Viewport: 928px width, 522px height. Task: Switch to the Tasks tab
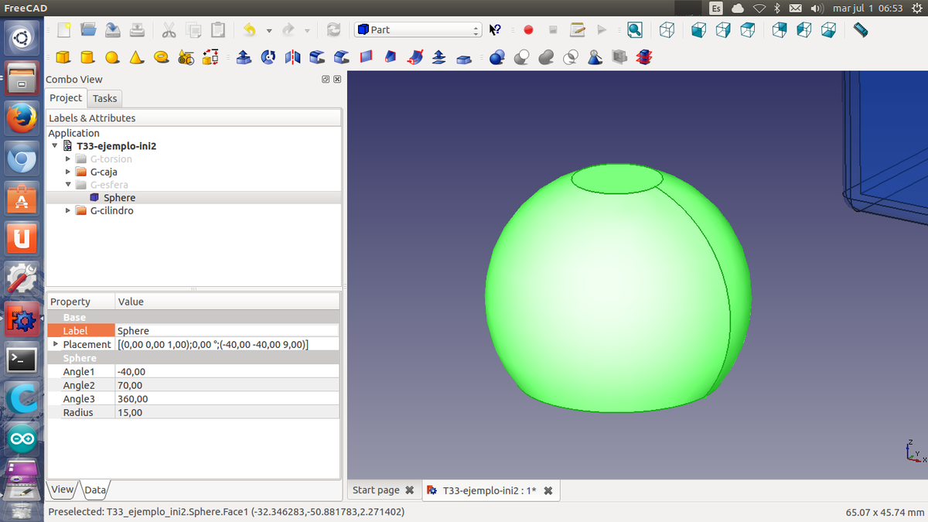coord(104,98)
